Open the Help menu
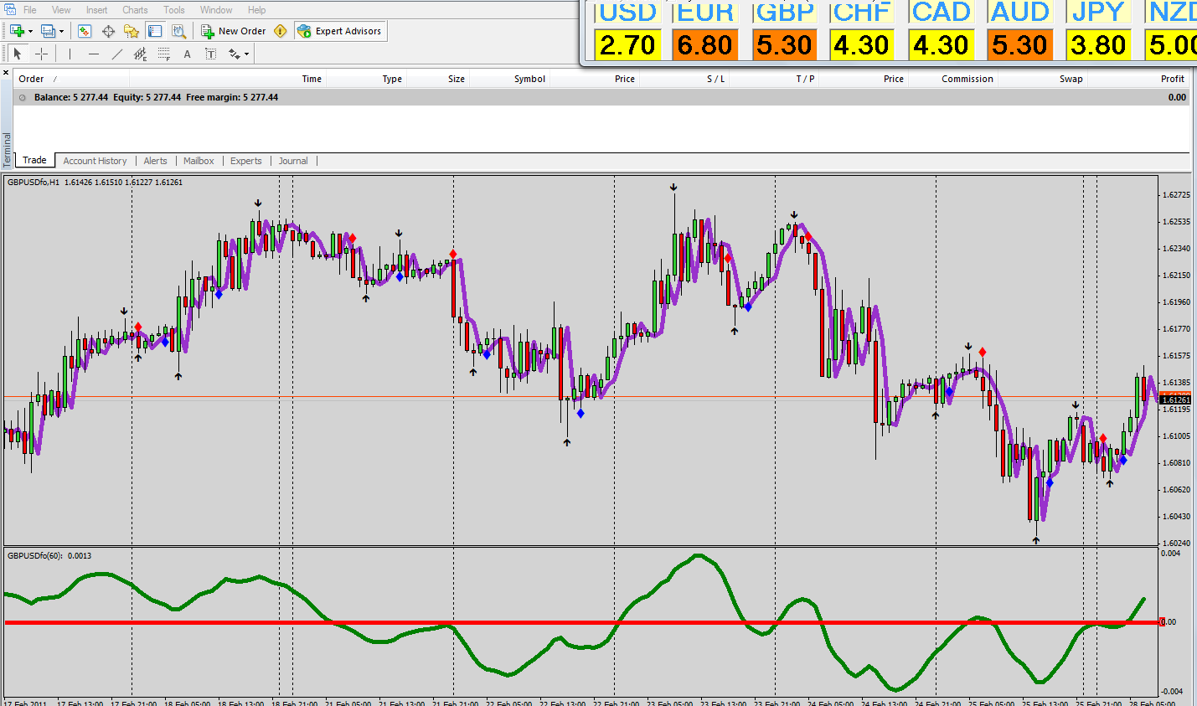Image resolution: width=1197 pixels, height=706 pixels. [x=256, y=10]
